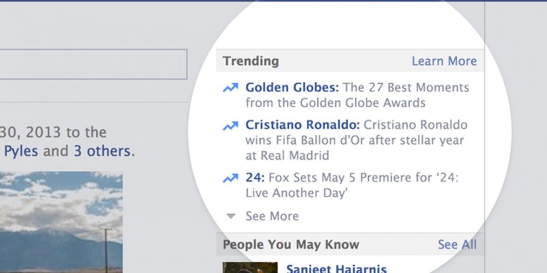The width and height of the screenshot is (547, 273).
Task: Click See All in People You May Know
Action: (x=457, y=244)
